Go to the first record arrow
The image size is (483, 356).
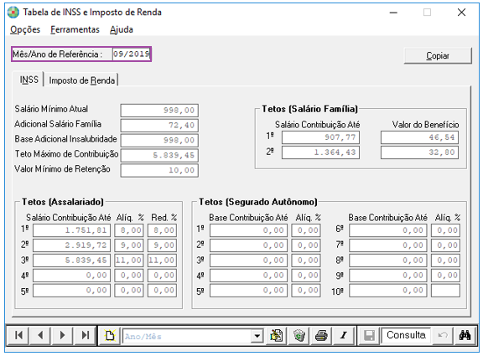coord(18,335)
